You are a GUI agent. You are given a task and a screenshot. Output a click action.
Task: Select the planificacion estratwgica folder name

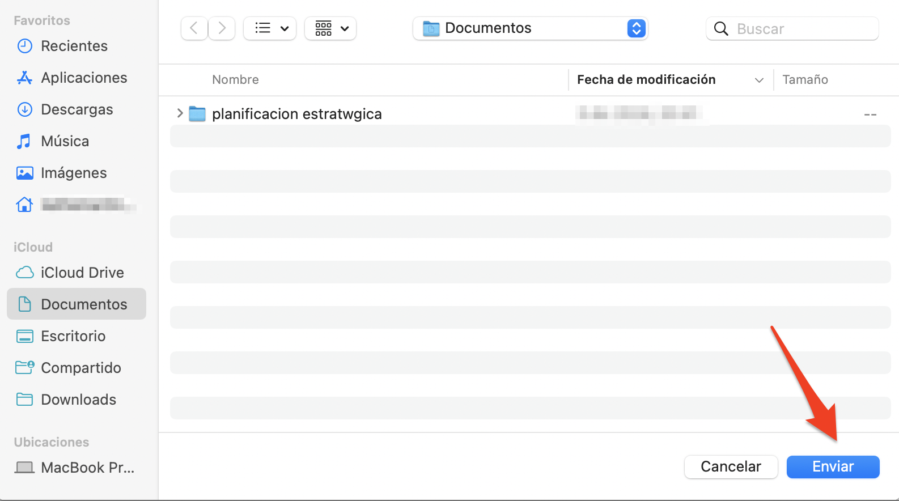click(x=297, y=114)
